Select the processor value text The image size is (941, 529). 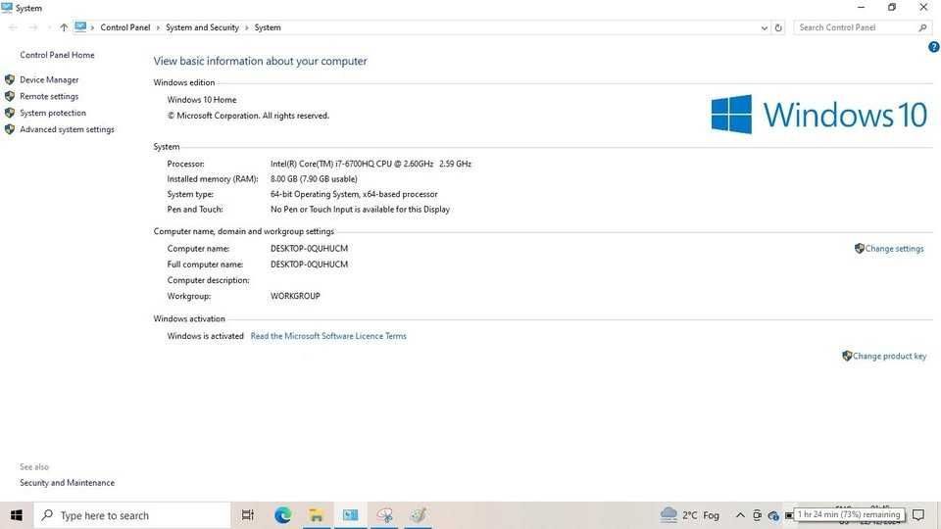[371, 164]
